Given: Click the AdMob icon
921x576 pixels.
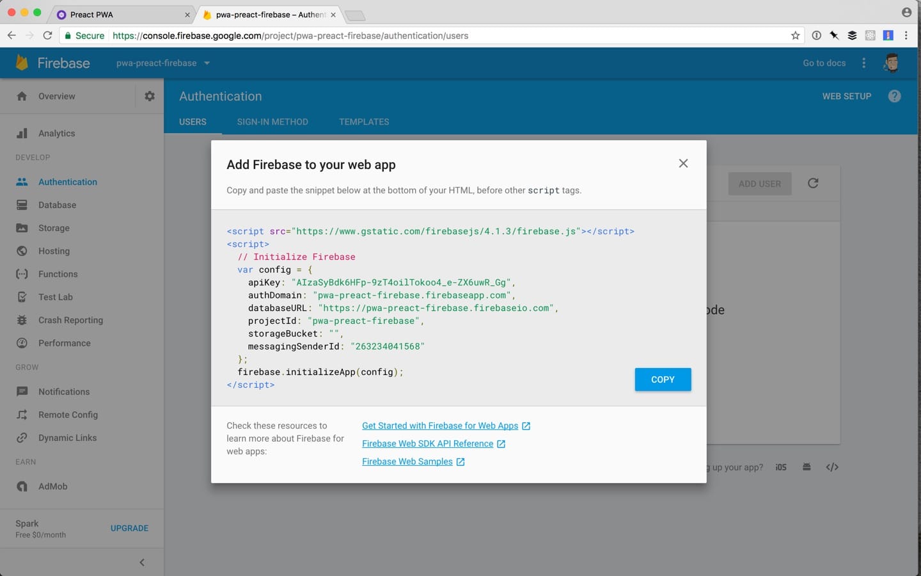Looking at the screenshot, I should (22, 486).
